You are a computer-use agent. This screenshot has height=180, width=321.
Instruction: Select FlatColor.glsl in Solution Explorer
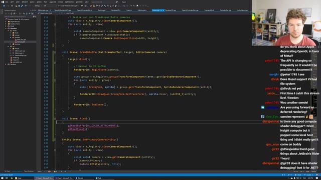pyautogui.click(x=21, y=39)
